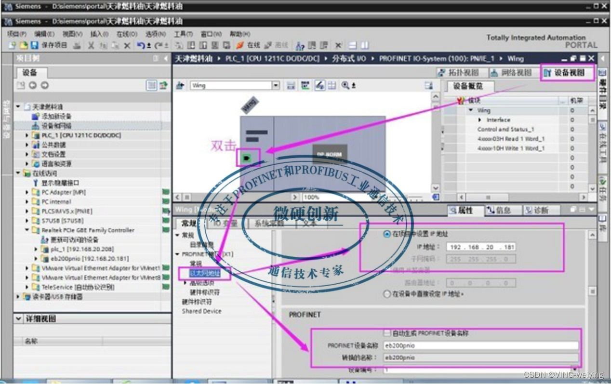Click 更新可访问的设备 in tree
Screen dimensions: 611x384
pos(70,239)
